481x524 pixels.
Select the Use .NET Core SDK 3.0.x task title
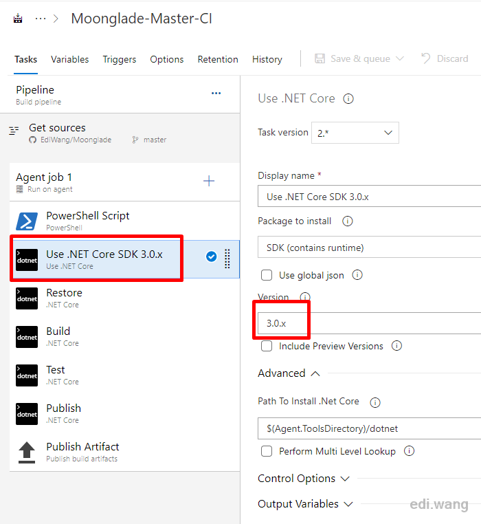104,254
